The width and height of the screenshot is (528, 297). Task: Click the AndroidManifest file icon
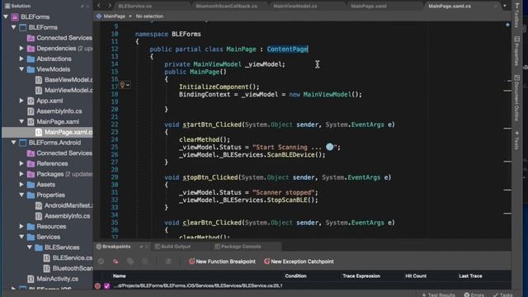39,205
